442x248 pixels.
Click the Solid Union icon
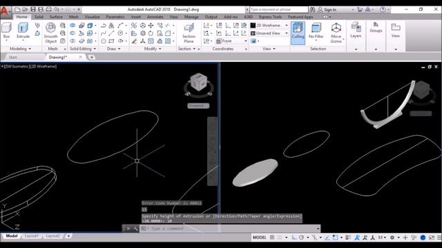click(x=73, y=25)
